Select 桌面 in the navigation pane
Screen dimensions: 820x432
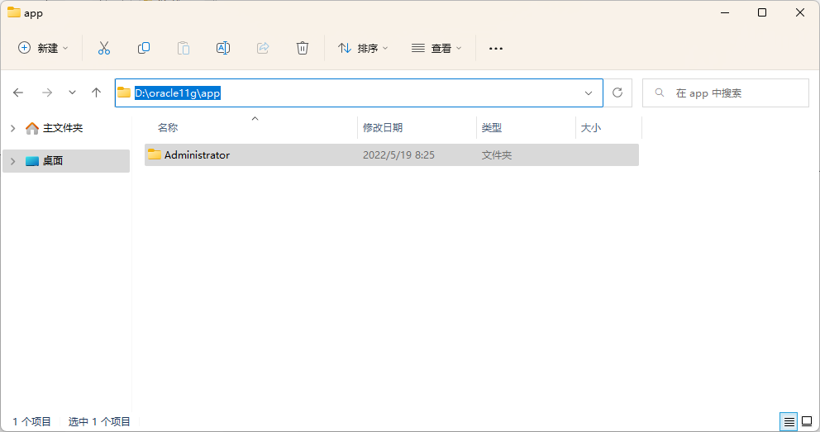click(53, 161)
